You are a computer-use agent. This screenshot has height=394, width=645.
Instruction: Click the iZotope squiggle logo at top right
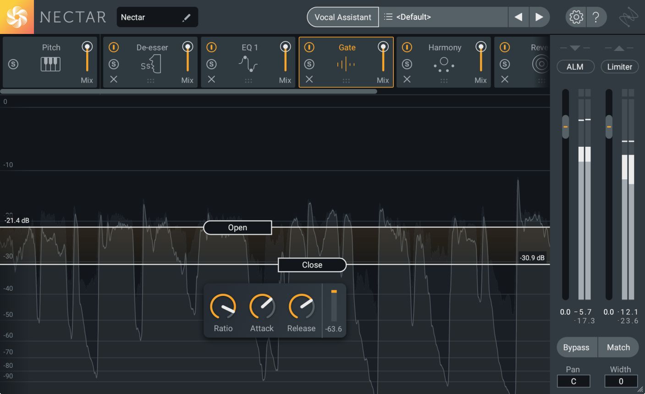628,17
